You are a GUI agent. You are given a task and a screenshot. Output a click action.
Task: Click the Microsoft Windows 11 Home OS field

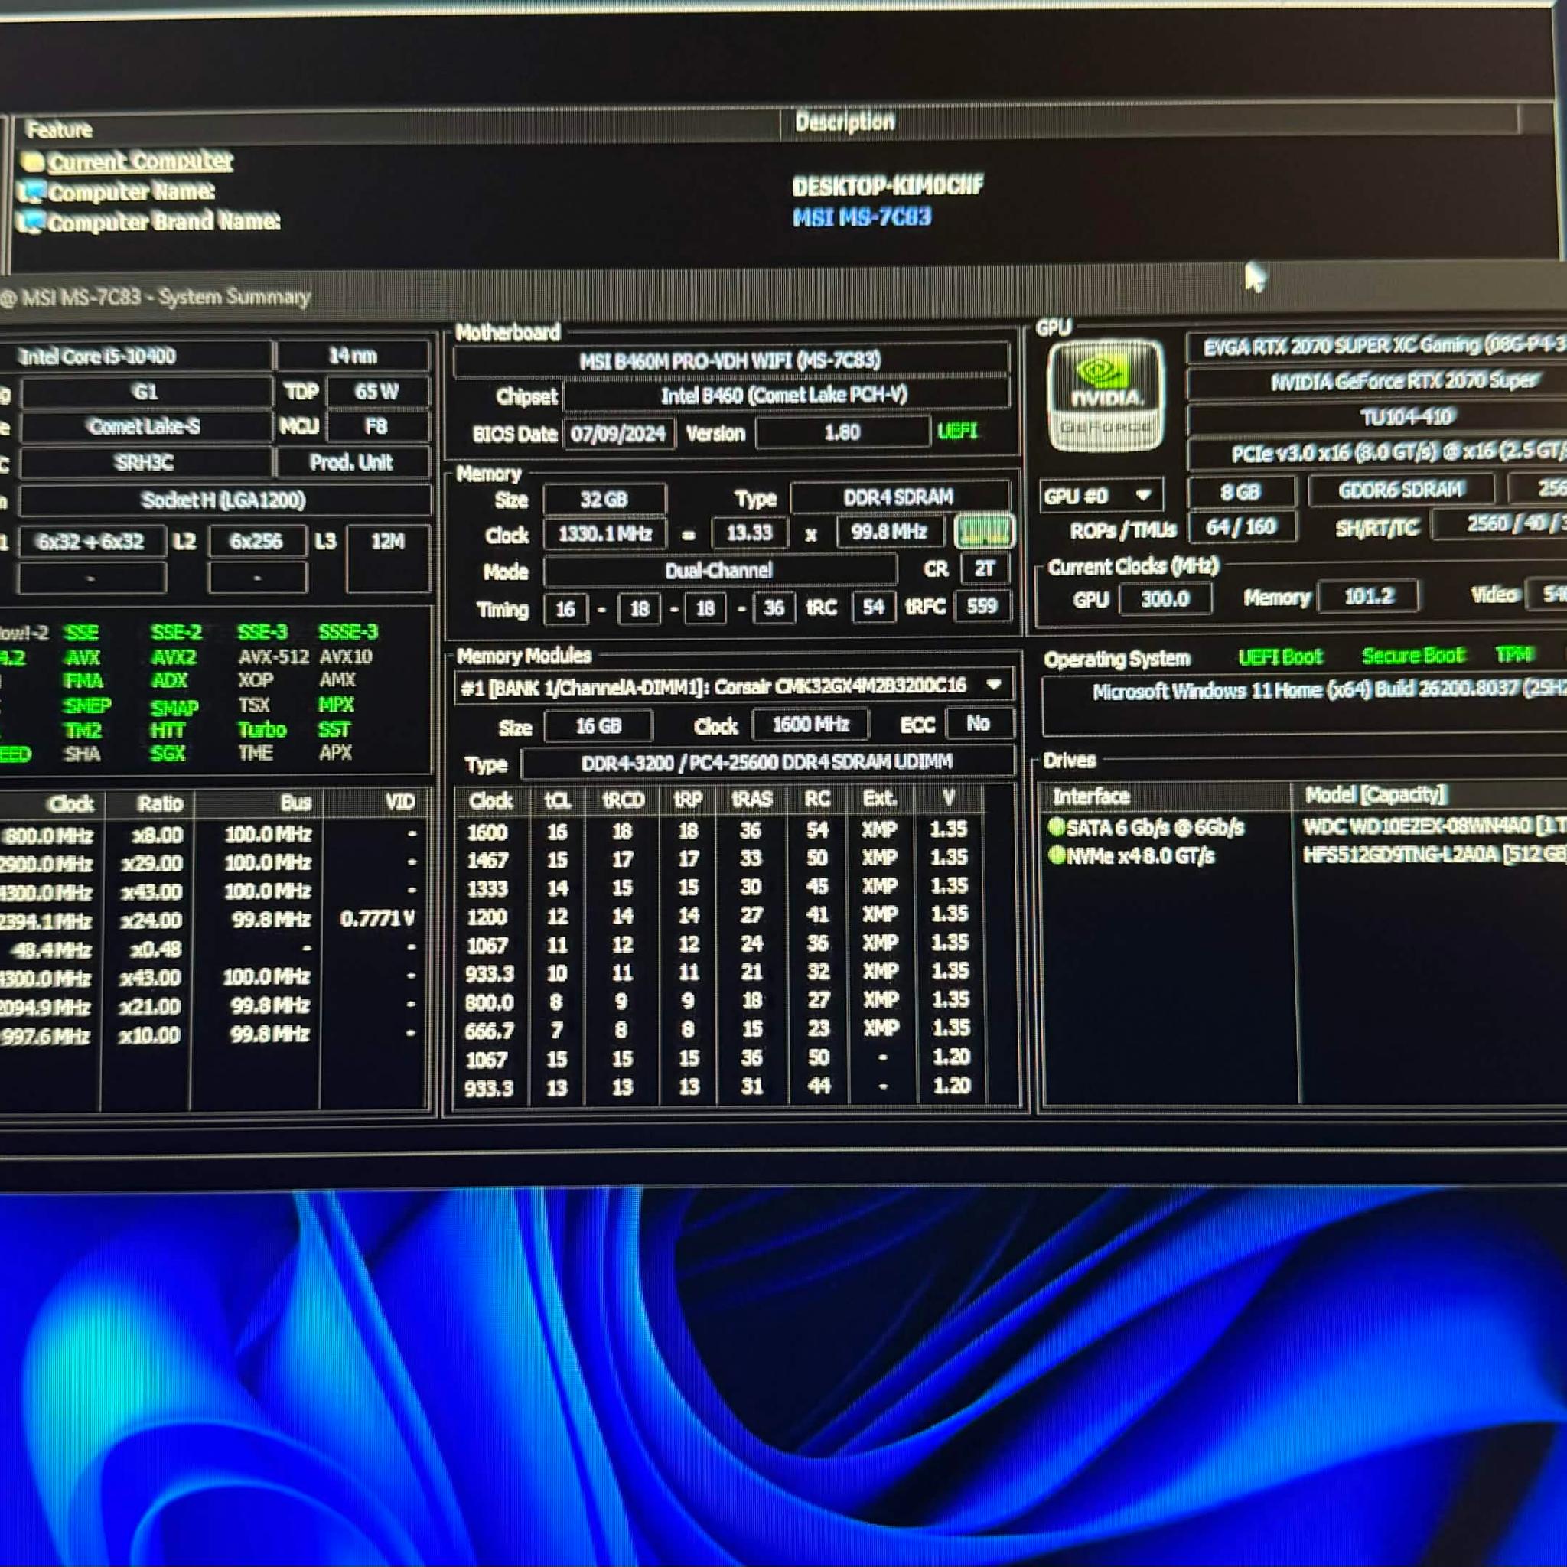[1305, 705]
